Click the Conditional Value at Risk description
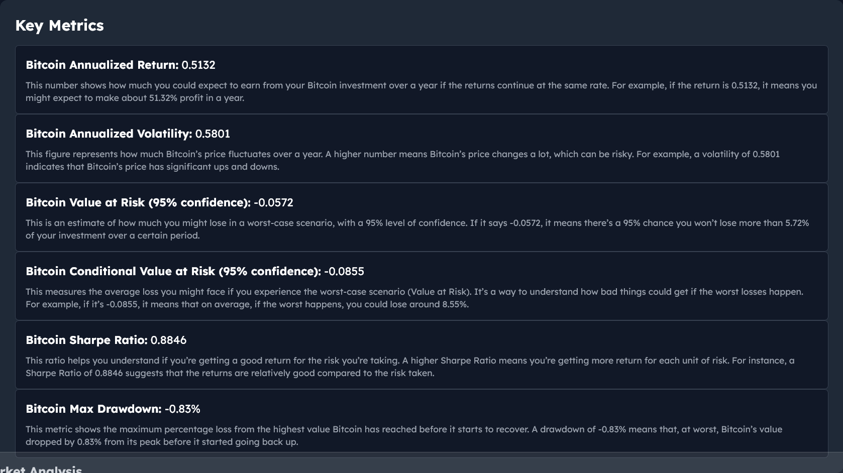The height and width of the screenshot is (473, 843). pos(414,298)
